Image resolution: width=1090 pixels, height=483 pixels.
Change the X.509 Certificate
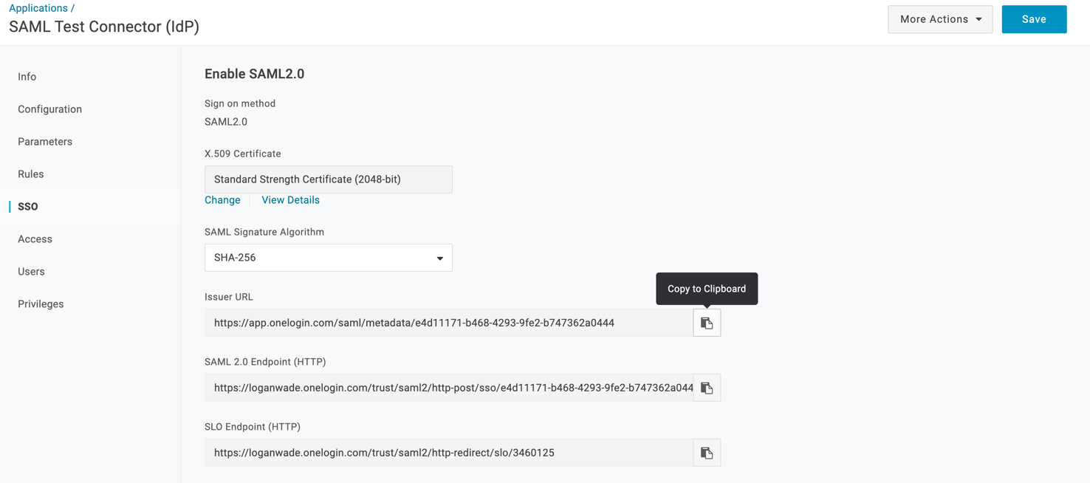click(x=222, y=199)
